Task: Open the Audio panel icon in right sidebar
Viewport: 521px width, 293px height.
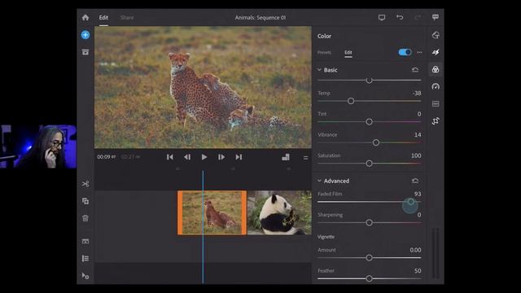Action: coord(436,104)
